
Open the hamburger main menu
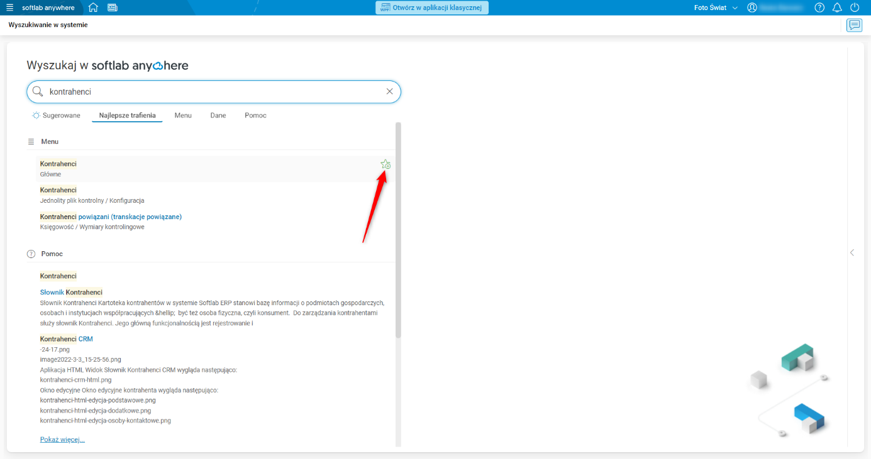[9, 8]
